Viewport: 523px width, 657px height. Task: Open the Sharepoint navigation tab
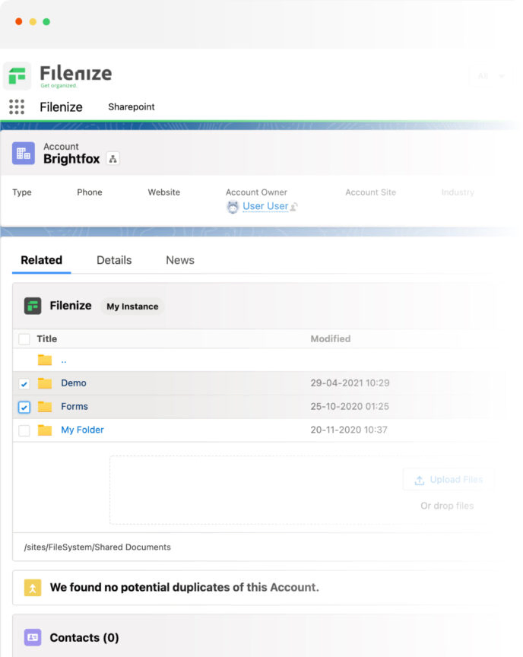tap(131, 107)
